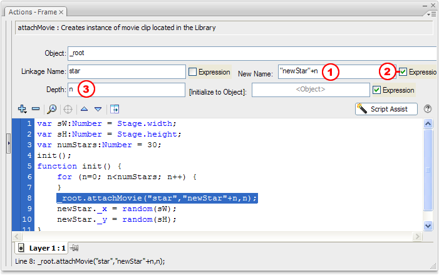Click the code scrollbar down arrow
This screenshot has height=275, width=439.
tap(428, 225)
